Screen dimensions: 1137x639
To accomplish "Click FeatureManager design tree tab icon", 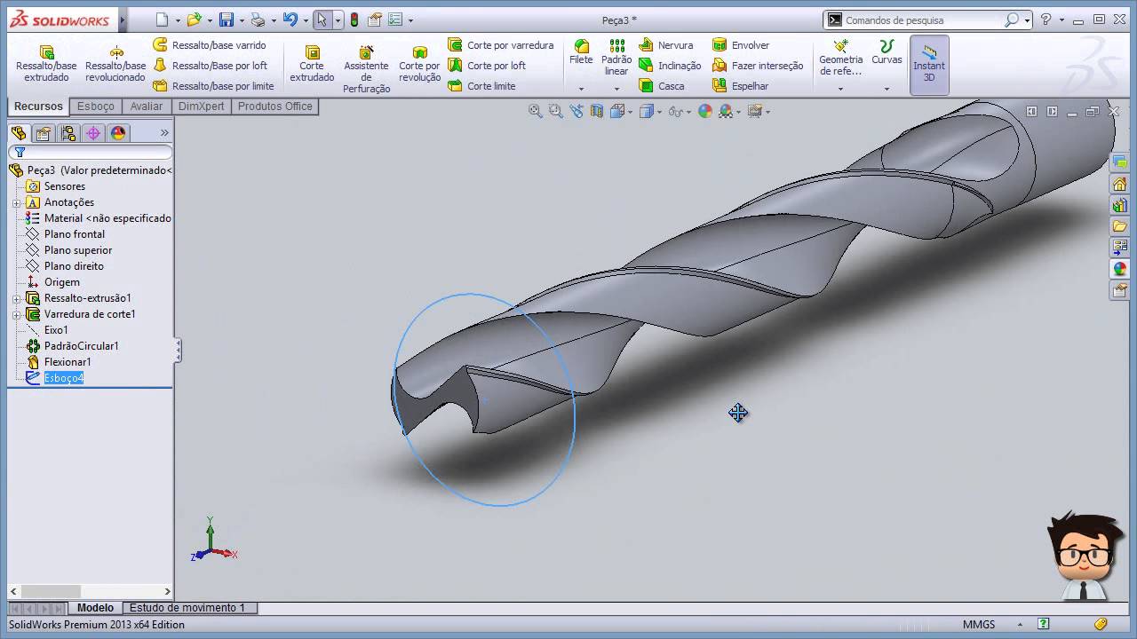I will (19, 133).
